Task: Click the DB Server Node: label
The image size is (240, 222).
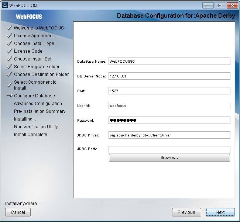Action: [x=92, y=76]
